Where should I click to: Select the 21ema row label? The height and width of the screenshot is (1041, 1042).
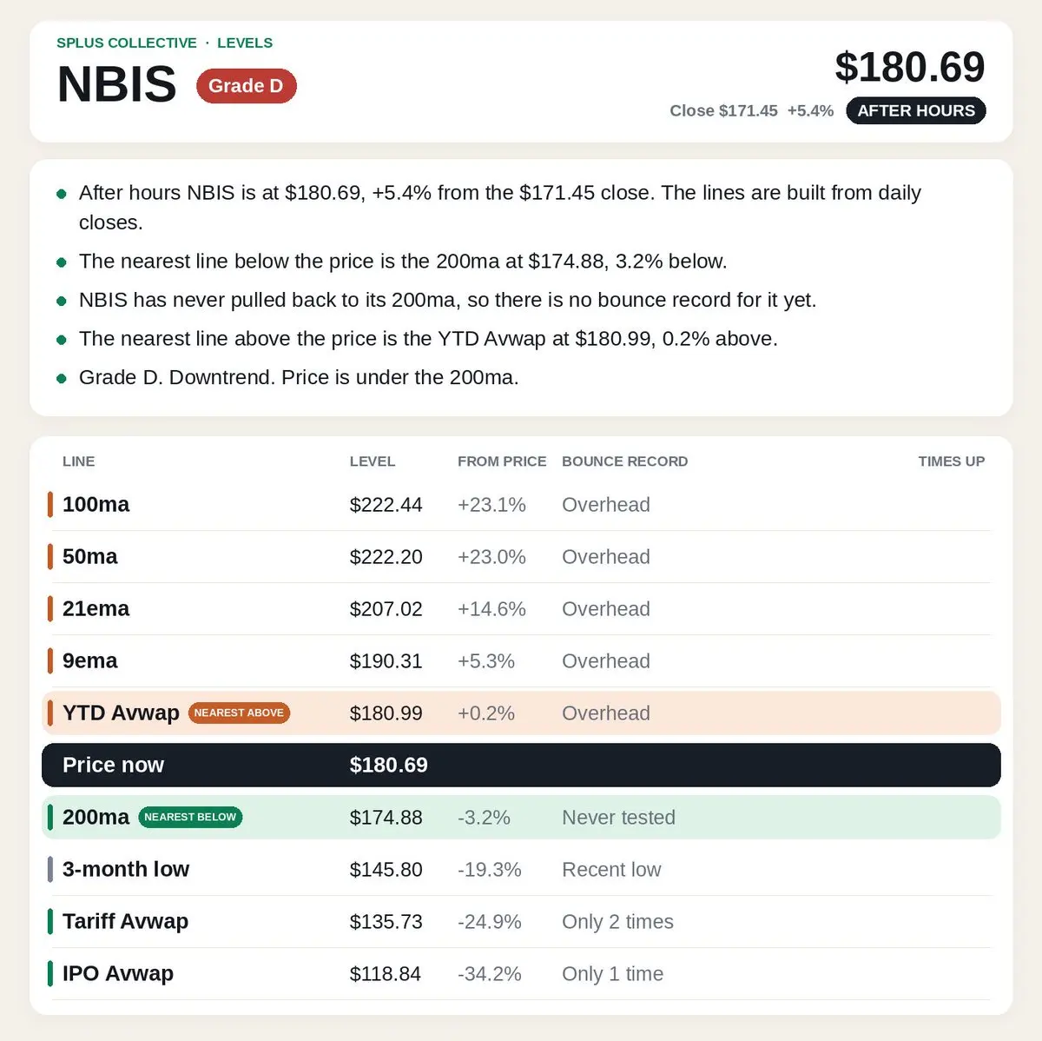96,608
